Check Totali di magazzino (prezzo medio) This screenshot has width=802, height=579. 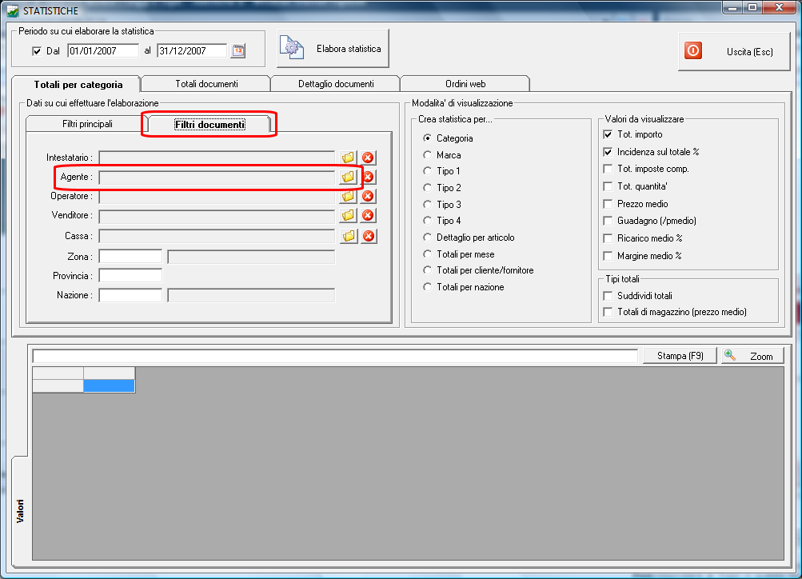tap(608, 312)
